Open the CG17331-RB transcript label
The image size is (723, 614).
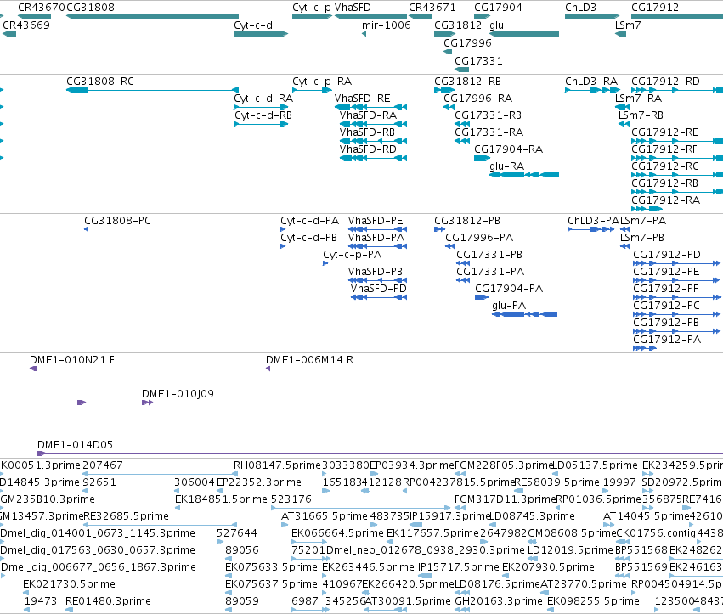click(x=488, y=115)
